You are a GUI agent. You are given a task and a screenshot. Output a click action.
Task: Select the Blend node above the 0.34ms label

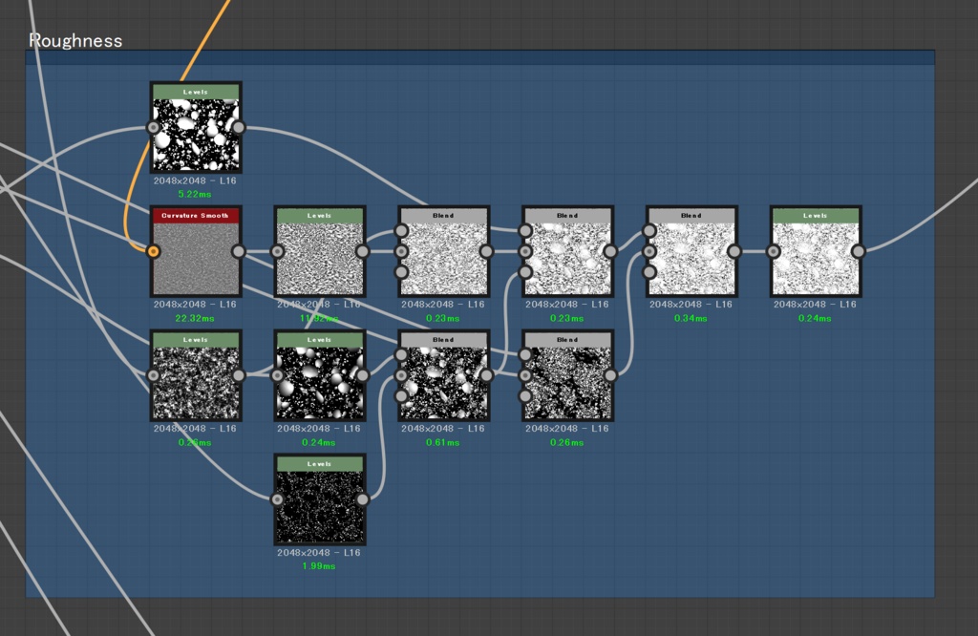691,251
